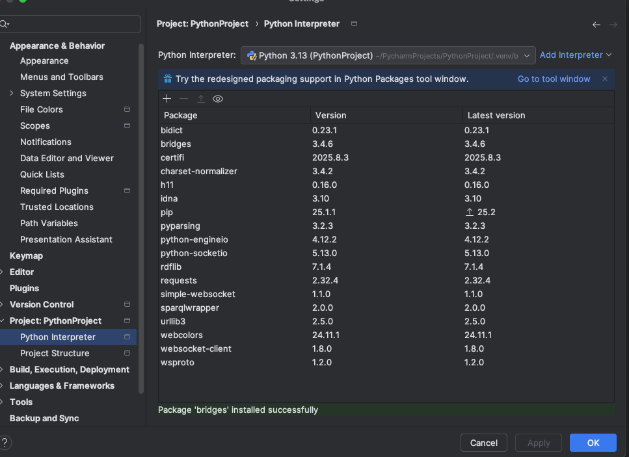
Task: Select the webcolors package row
Action: pos(386,335)
